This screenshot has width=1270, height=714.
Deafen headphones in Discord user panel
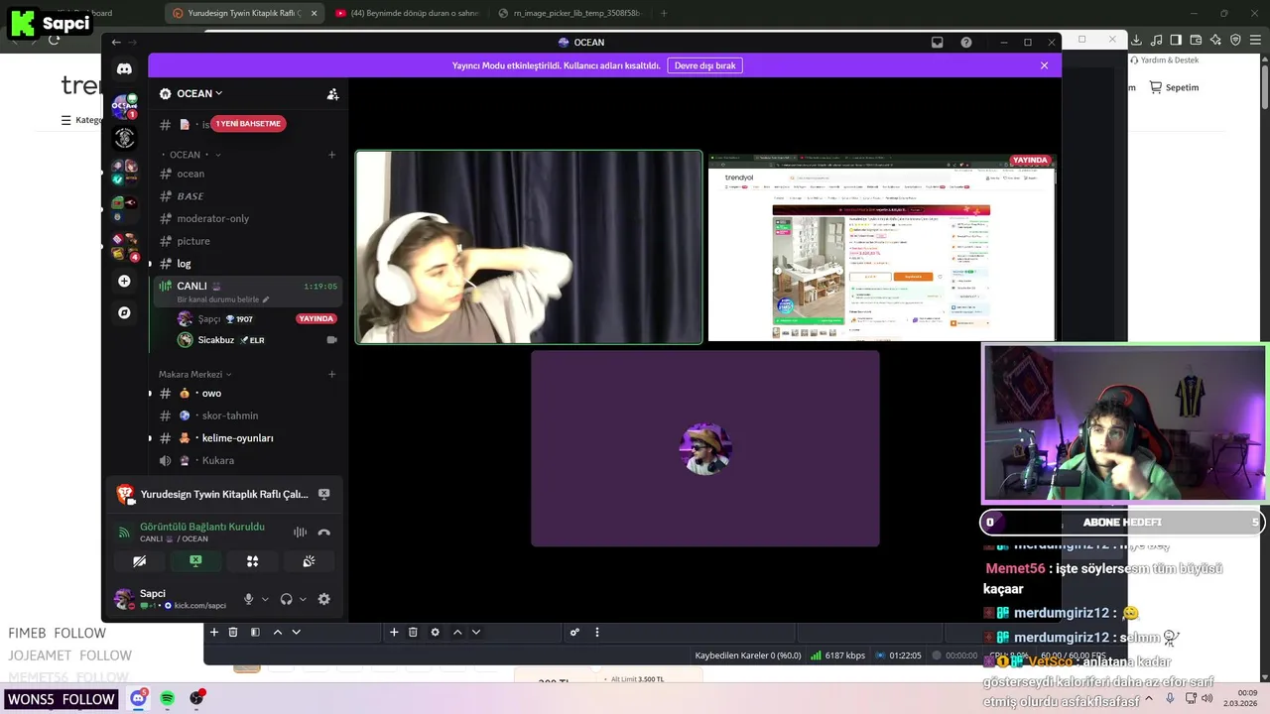[286, 599]
